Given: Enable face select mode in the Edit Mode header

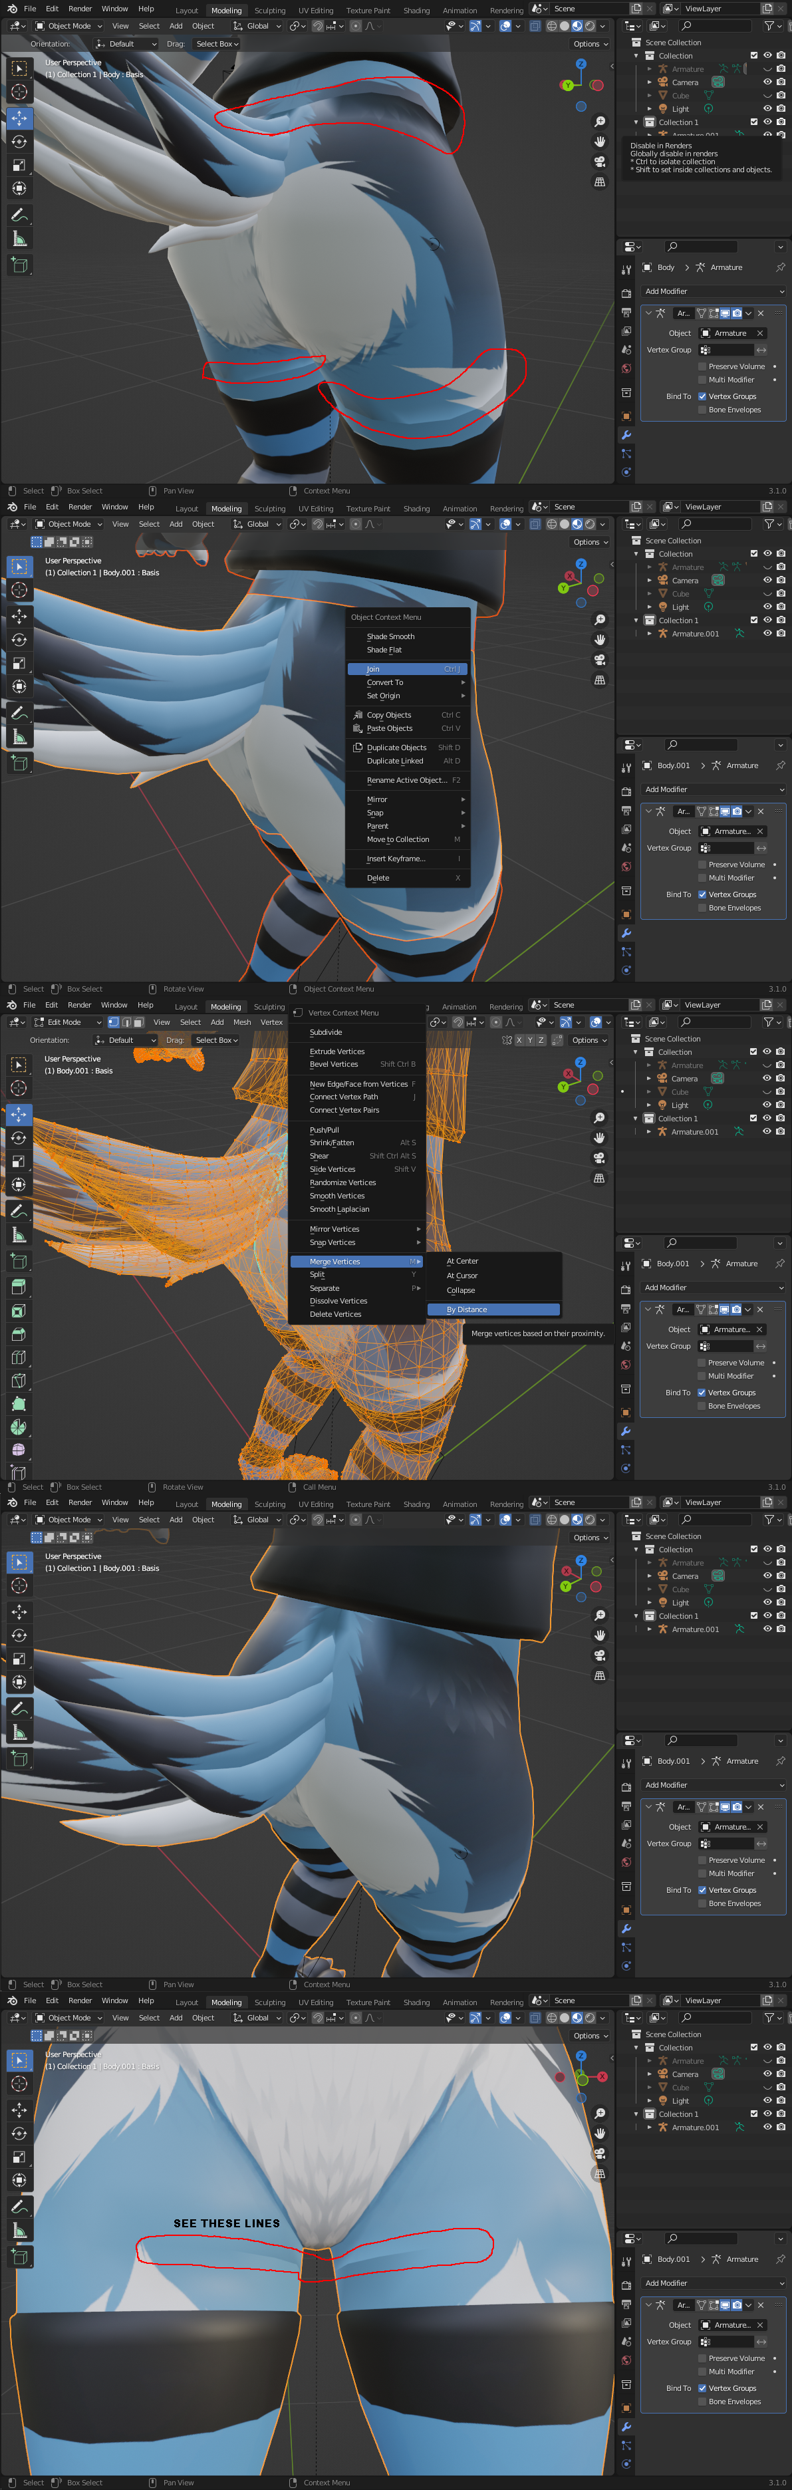Looking at the screenshot, I should click(x=138, y=1022).
